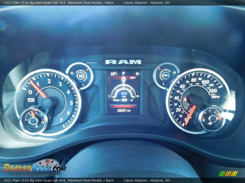245x183 pixels.
Task: Click the tachometer needle hub
Action: coord(47,103)
